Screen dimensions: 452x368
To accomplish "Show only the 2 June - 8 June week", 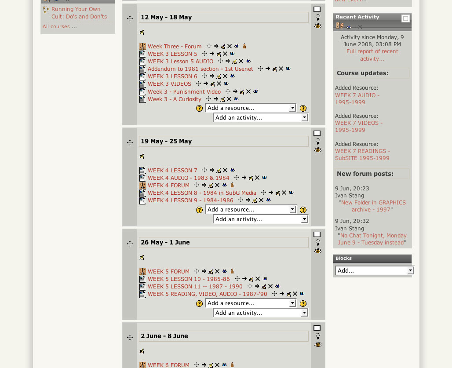I will coord(317,328).
